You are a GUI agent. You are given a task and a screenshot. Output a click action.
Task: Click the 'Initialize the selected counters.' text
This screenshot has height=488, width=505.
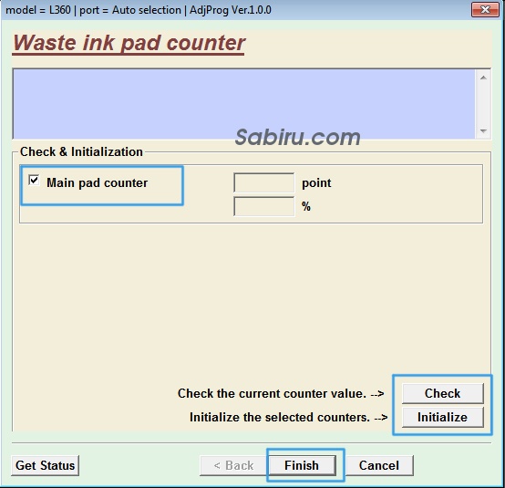click(x=280, y=418)
